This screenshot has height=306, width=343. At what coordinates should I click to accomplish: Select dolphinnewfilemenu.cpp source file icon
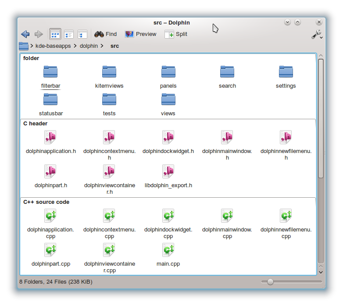tap(286, 216)
